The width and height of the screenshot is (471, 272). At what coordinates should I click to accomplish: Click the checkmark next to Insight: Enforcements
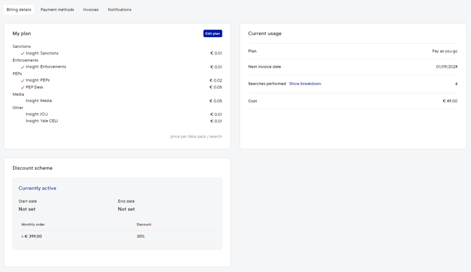23,67
